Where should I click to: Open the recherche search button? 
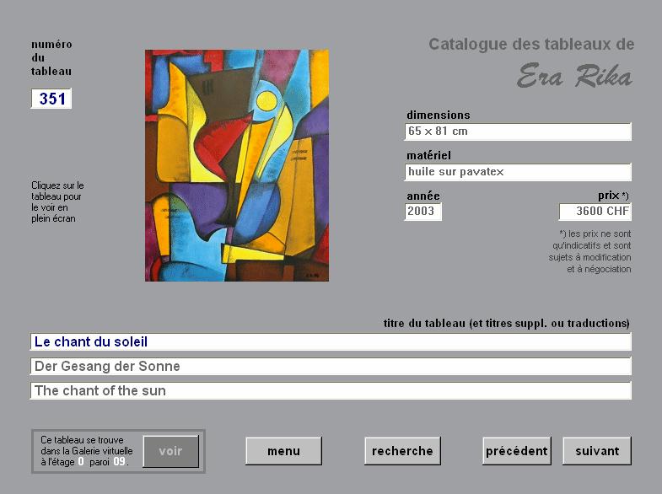tap(402, 451)
